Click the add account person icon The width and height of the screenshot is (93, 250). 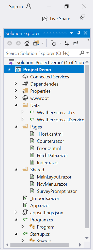pyautogui.click(x=29, y=6)
